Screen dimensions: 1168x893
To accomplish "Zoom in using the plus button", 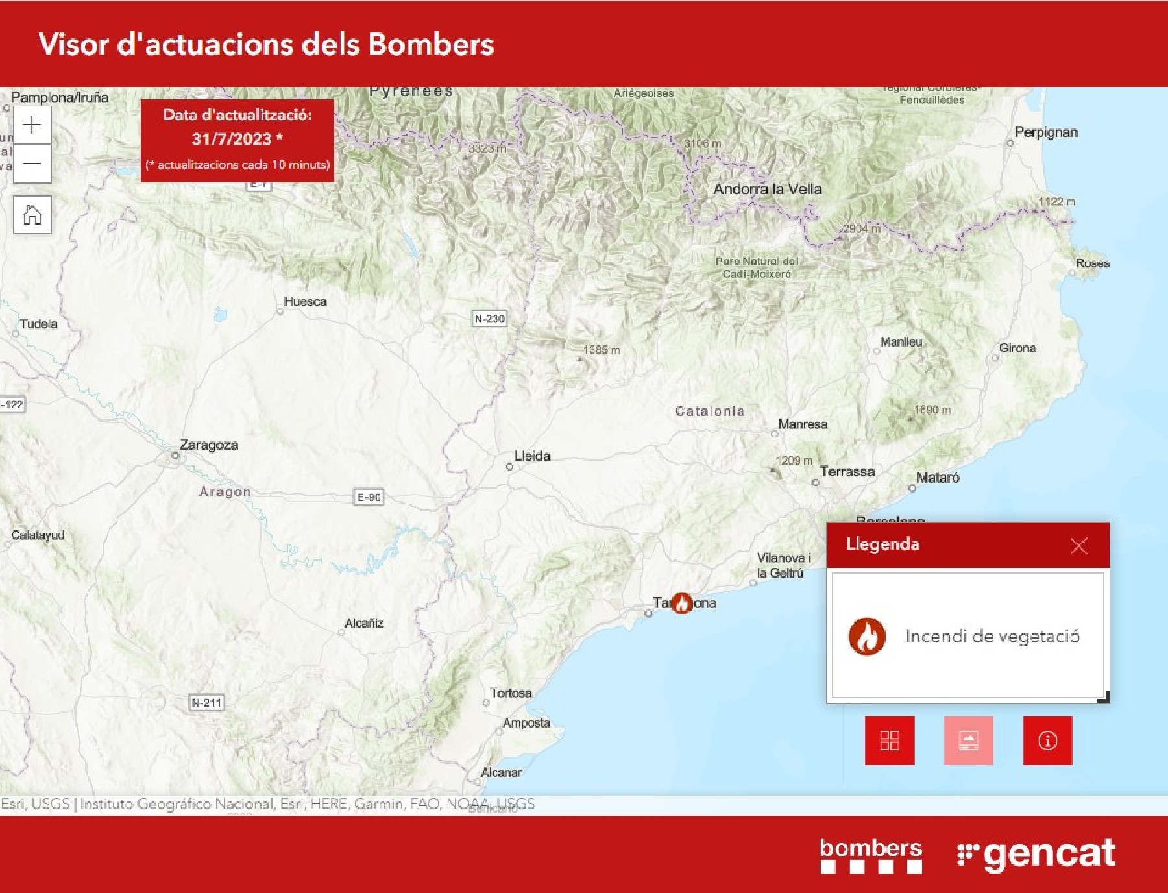I will point(32,125).
